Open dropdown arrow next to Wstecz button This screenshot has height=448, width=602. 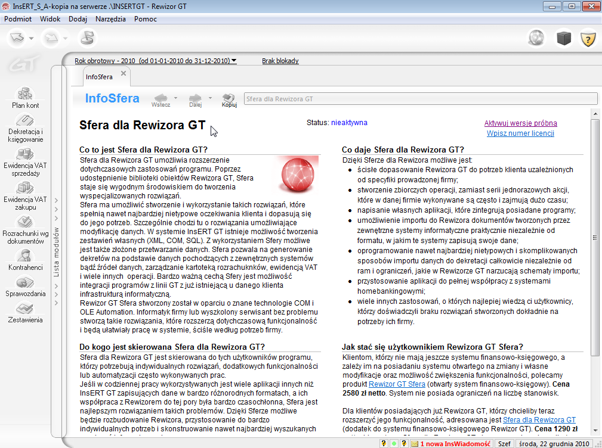tap(175, 98)
